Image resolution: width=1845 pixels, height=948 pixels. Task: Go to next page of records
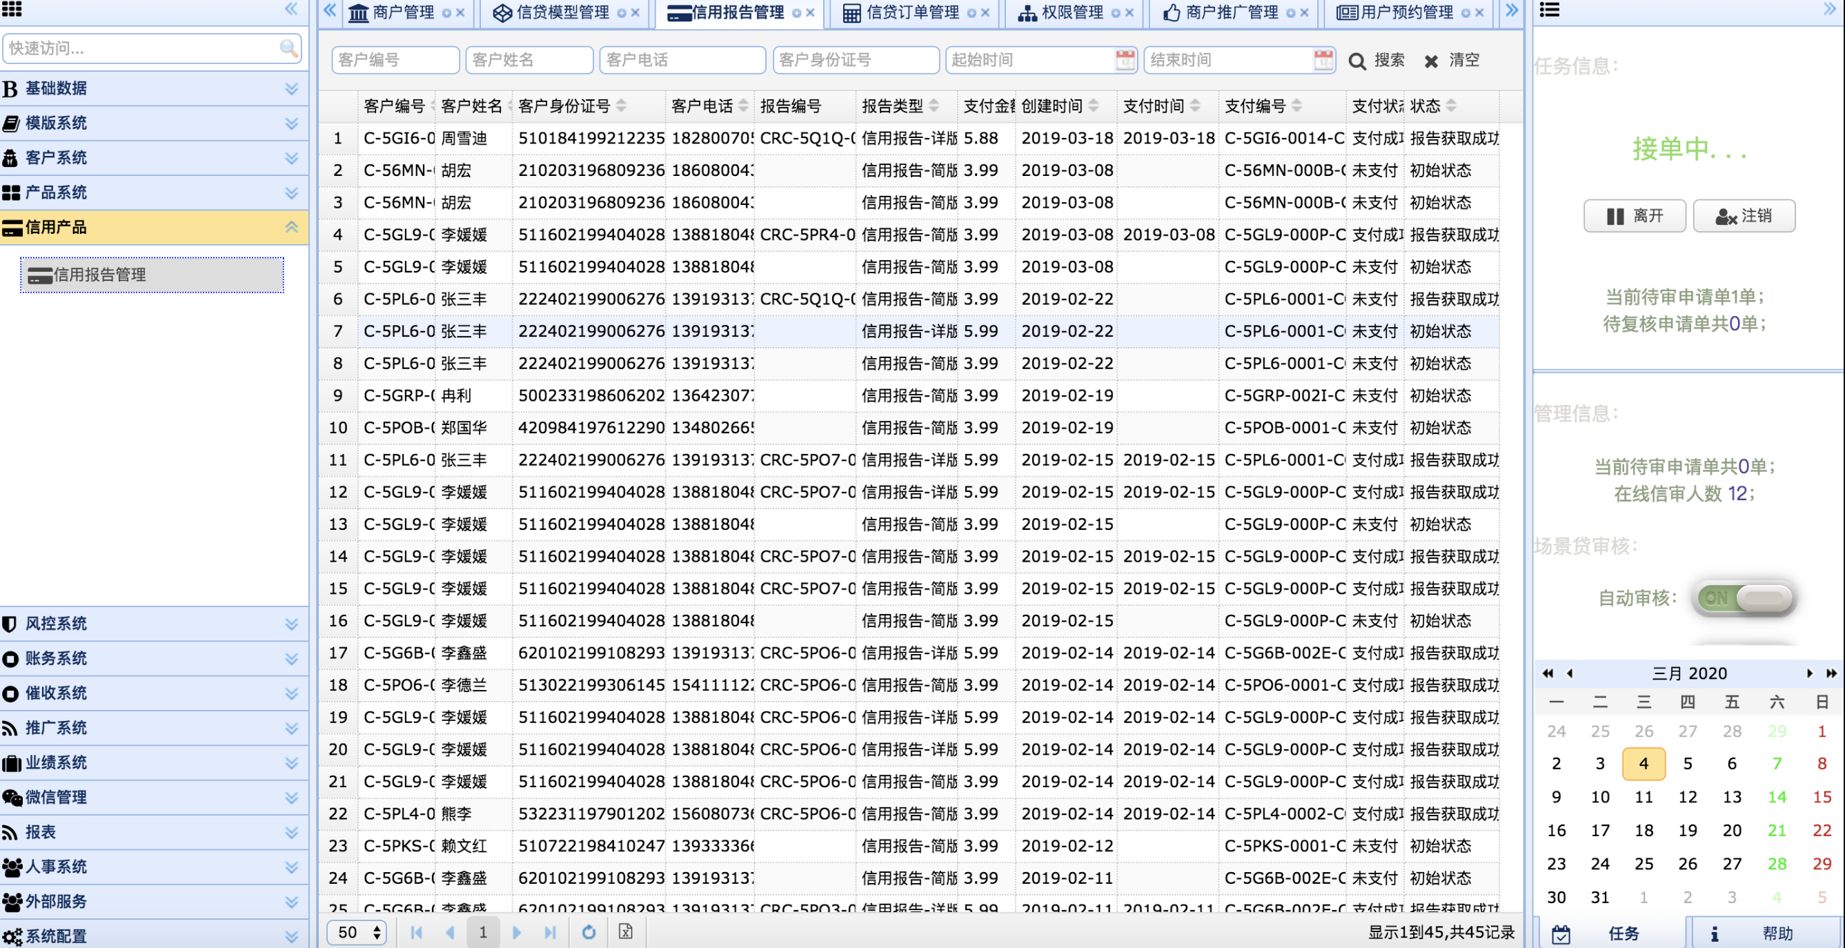[516, 931]
